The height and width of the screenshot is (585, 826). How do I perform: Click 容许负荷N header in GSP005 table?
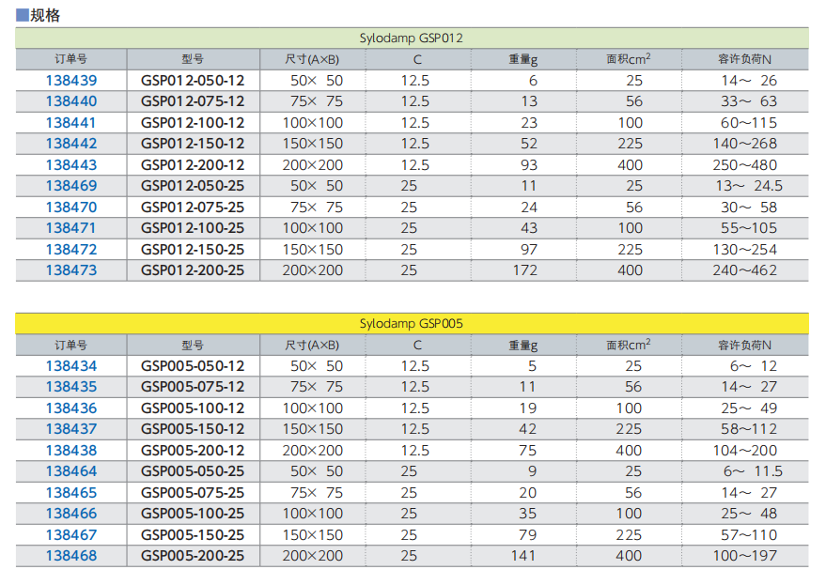point(744,345)
